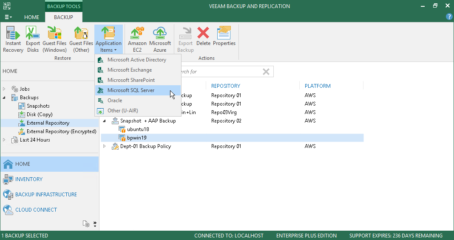The height and width of the screenshot is (240, 454).
Task: Choose Microsoft SharePoint menu item
Action: pyautogui.click(x=138, y=80)
